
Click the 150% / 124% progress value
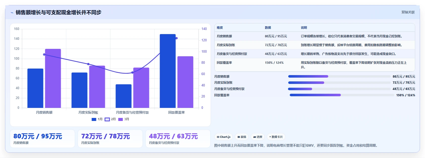point(406,95)
